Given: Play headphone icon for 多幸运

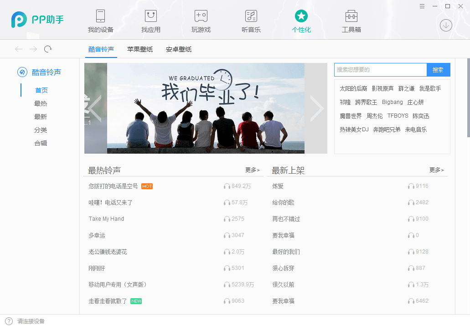Looking at the screenshot, I should tap(227, 235).
